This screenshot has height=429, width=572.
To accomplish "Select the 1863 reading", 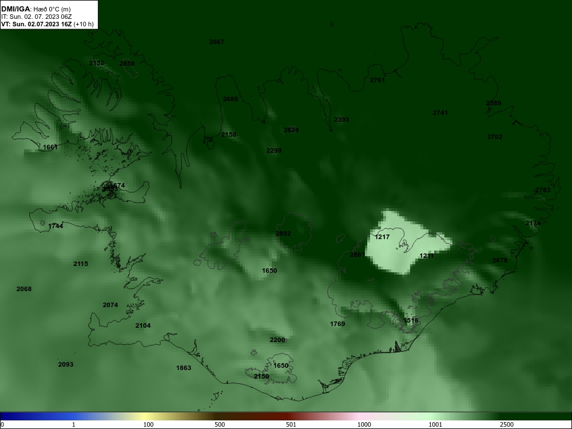I will (184, 368).
